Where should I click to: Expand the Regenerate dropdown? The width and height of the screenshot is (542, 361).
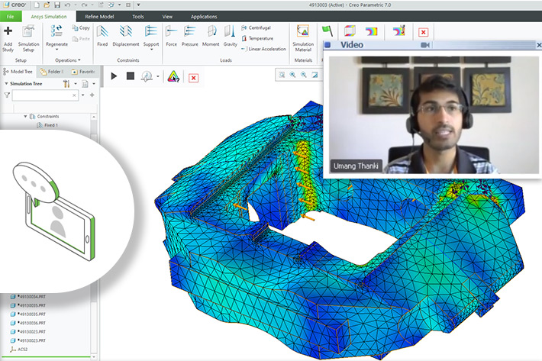pos(57,50)
